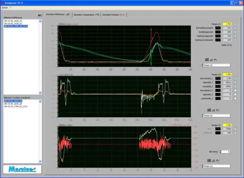The image size is (244, 178).
Task: Click the Mesulog logo
Action: 22,169
